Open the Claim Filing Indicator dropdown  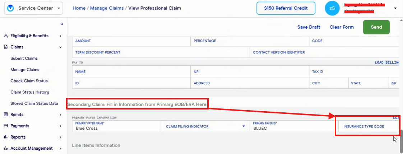pos(243,126)
